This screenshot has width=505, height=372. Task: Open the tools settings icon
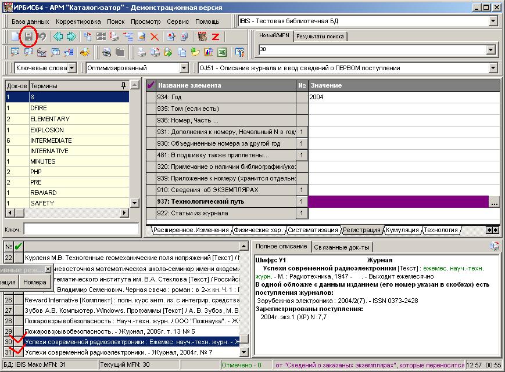tap(239, 52)
